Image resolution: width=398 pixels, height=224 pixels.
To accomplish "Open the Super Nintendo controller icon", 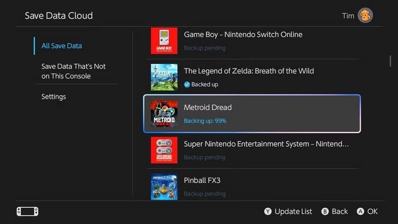I will coord(164,150).
